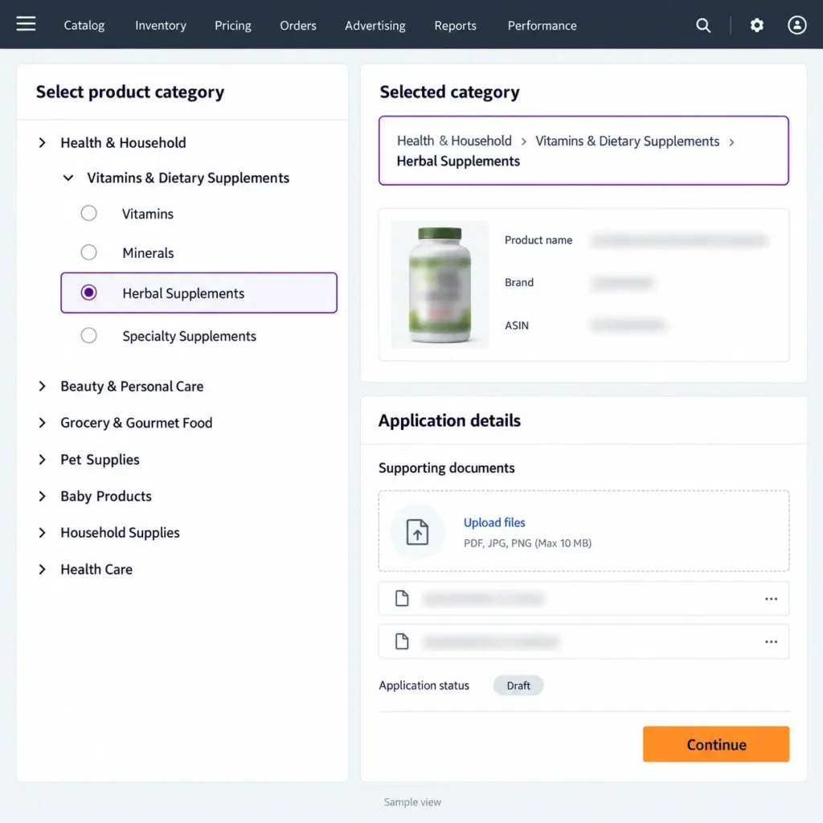The width and height of the screenshot is (823, 823).
Task: Click the Upload files link
Action: pyautogui.click(x=494, y=522)
